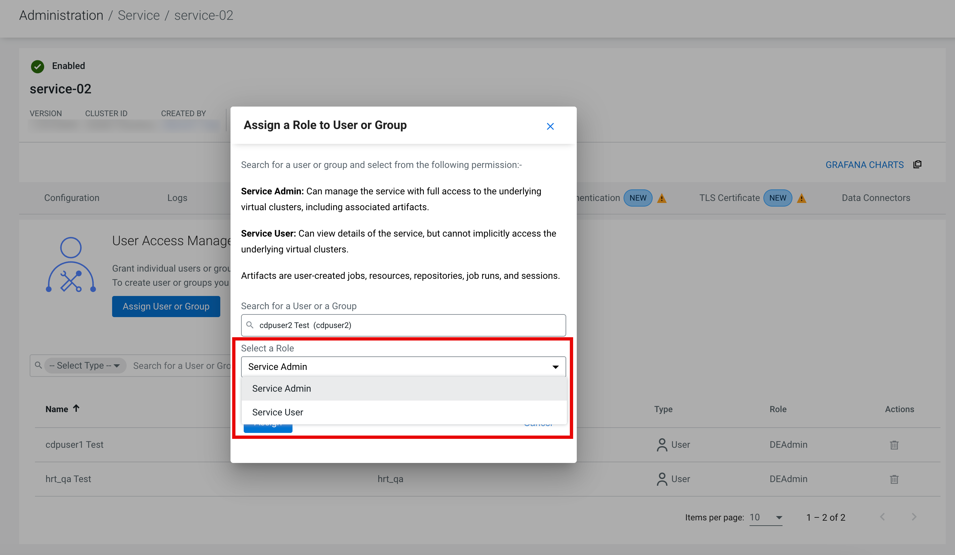
Task: Collapse the Select a Role dropdown
Action: [555, 367]
